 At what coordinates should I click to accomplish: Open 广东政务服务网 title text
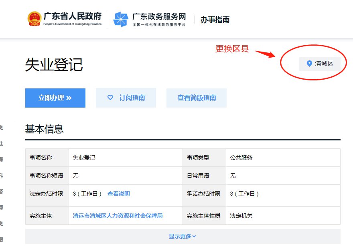[x=159, y=17]
